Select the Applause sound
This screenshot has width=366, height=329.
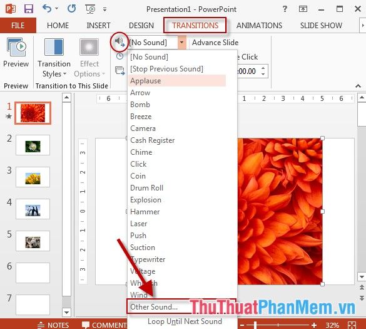point(177,81)
